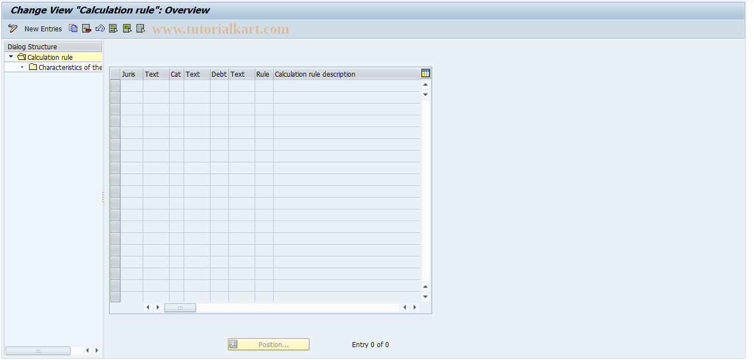This screenshot has height=360, width=754.
Task: Click the Copy As icon
Action: [x=73, y=29]
